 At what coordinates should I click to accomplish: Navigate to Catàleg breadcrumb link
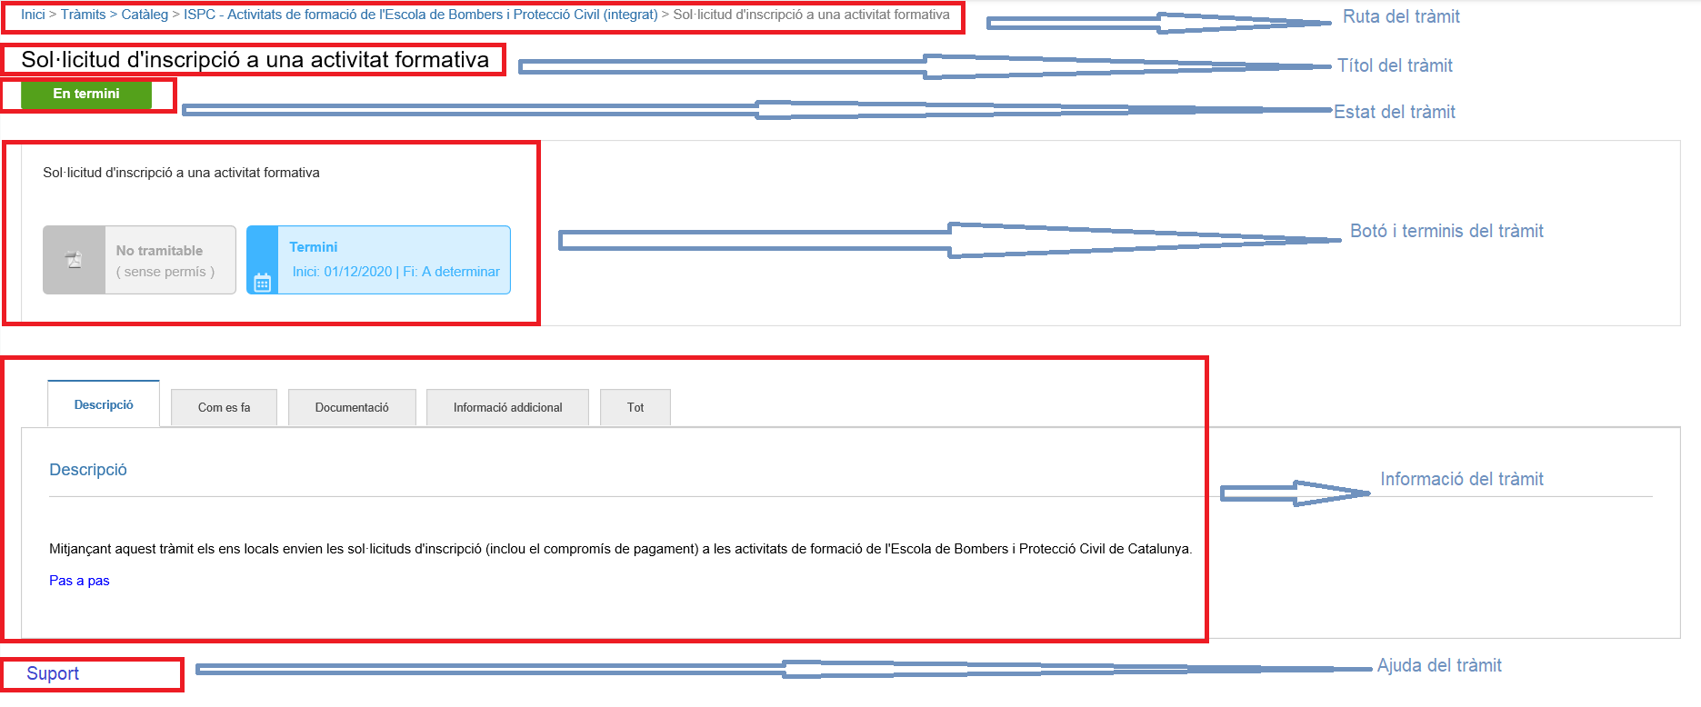pos(145,15)
